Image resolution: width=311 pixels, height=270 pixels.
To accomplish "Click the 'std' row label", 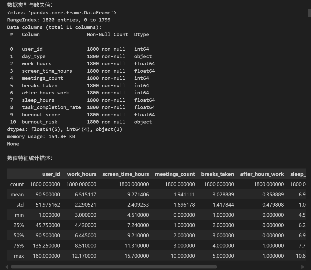I will click(20, 205).
